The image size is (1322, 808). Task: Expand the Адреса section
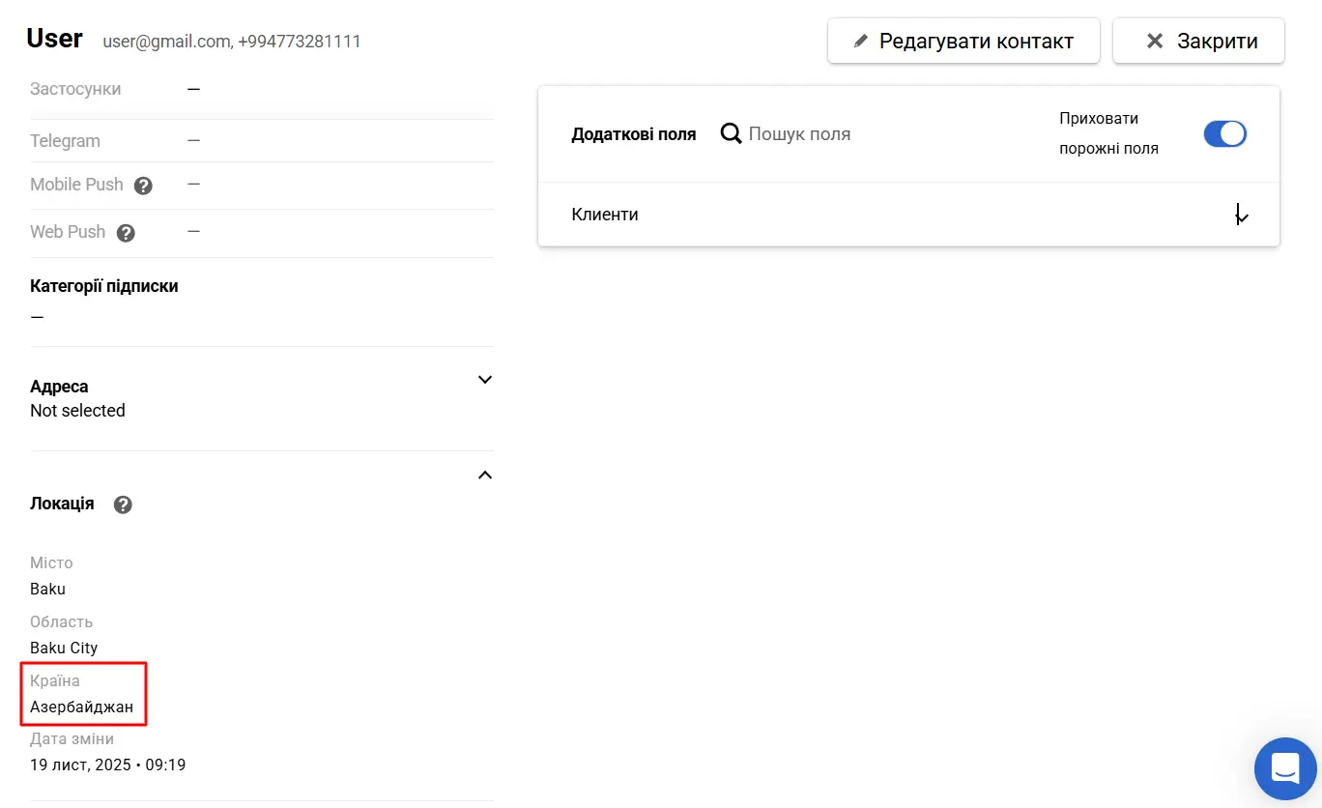pyautogui.click(x=484, y=380)
